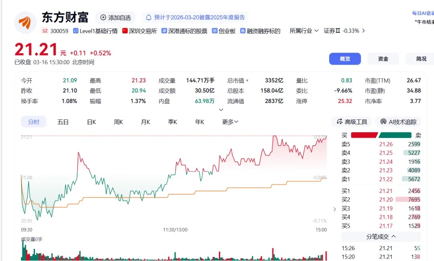Click the red-green buy/sell ratio bar
The image size is (434, 261).
point(381,135)
